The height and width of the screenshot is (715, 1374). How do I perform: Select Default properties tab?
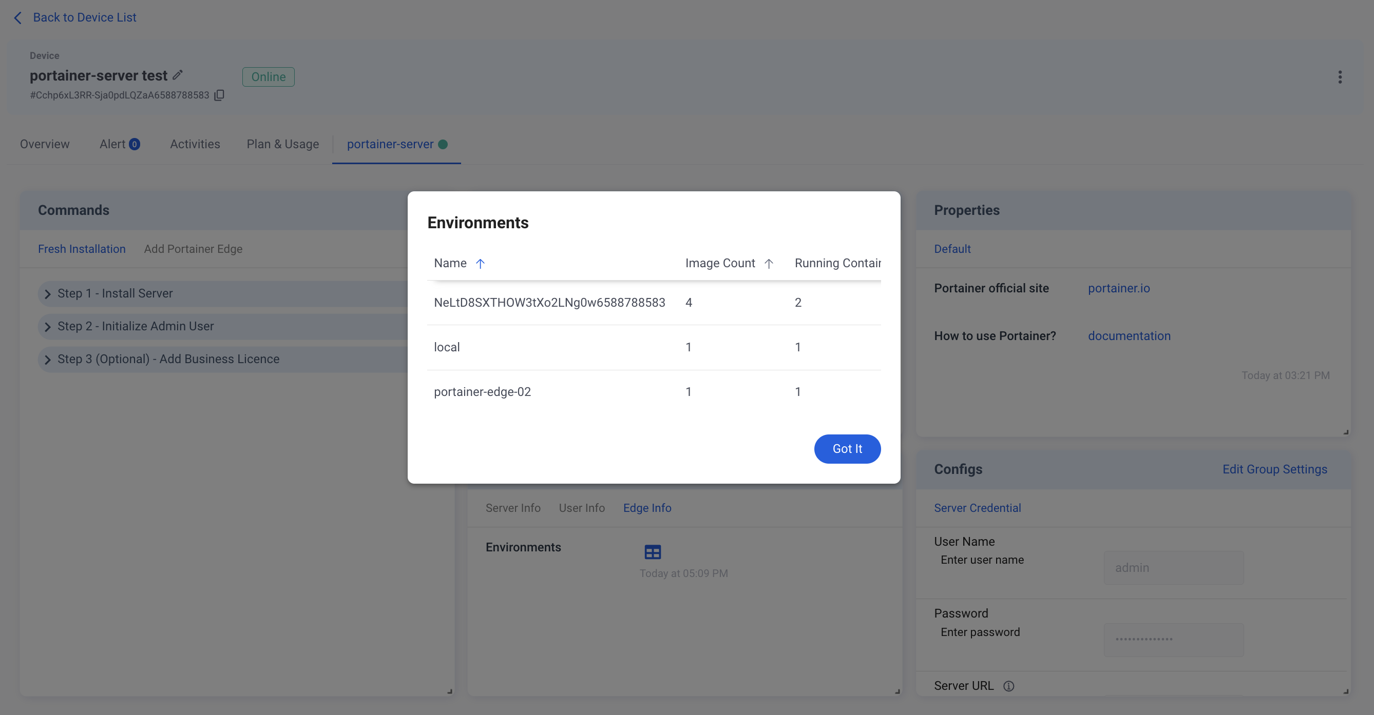(x=952, y=249)
